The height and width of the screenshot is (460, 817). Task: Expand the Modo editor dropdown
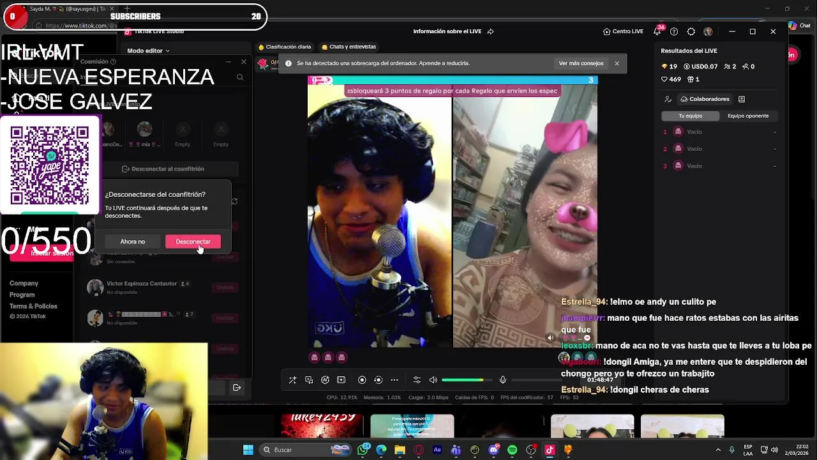pyautogui.click(x=148, y=50)
